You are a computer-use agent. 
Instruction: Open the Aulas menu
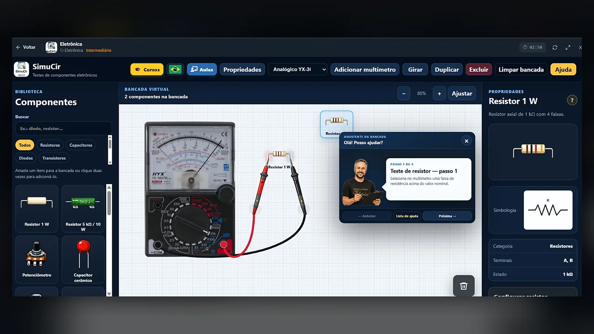(x=202, y=70)
